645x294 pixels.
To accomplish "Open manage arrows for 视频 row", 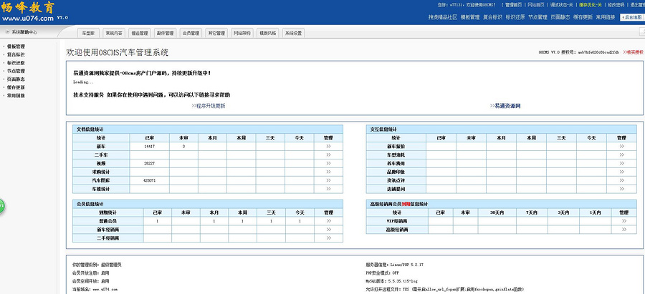I will (x=328, y=163).
